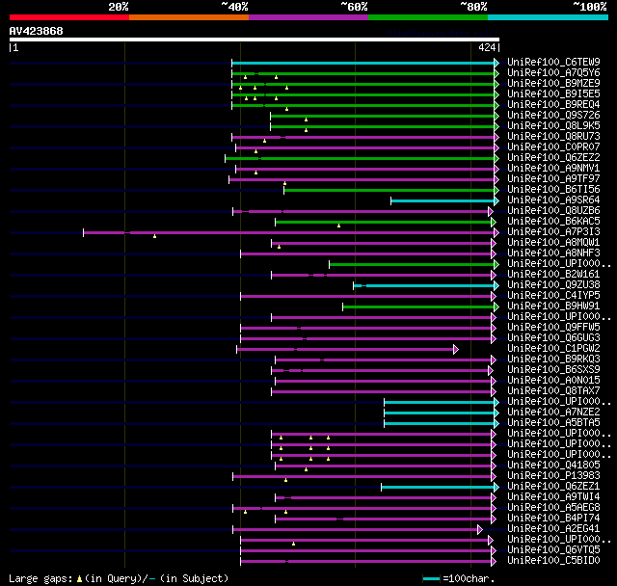Click the UniRef100_A9TF97 label
617x586 pixels.
click(553, 179)
